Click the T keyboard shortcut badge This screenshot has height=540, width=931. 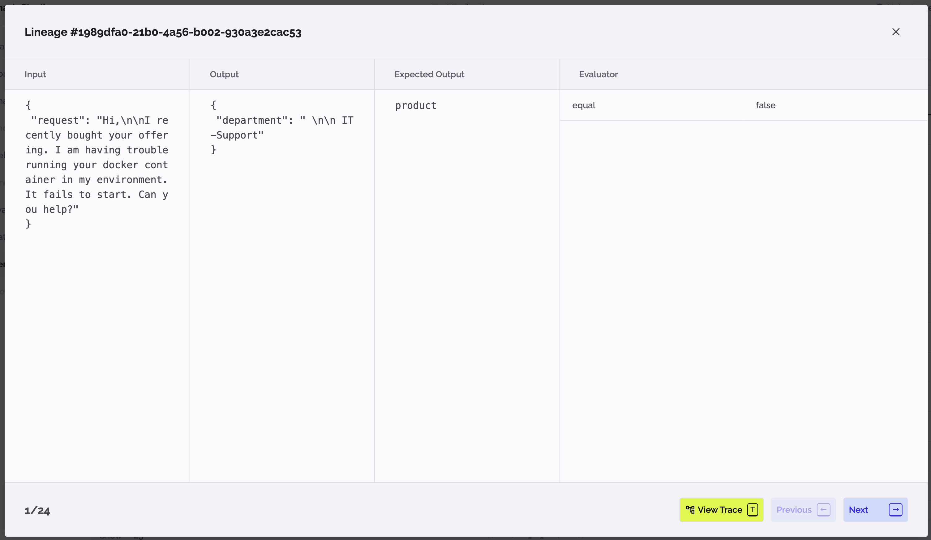click(x=753, y=510)
